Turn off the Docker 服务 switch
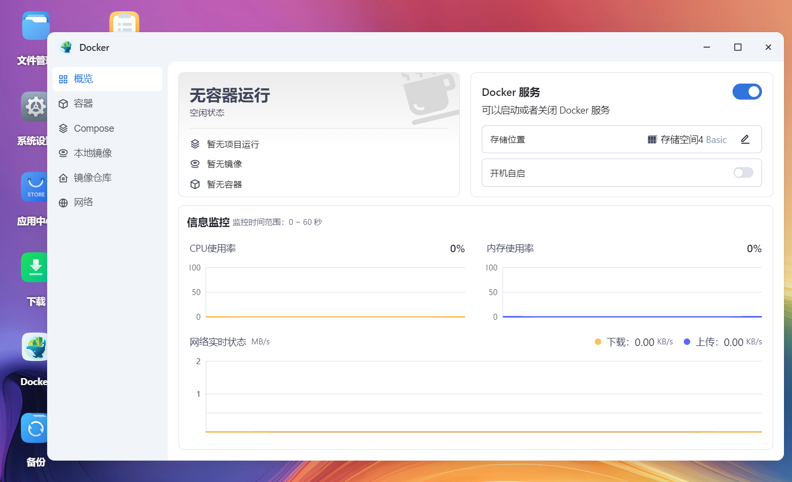This screenshot has width=792, height=482. click(x=747, y=92)
